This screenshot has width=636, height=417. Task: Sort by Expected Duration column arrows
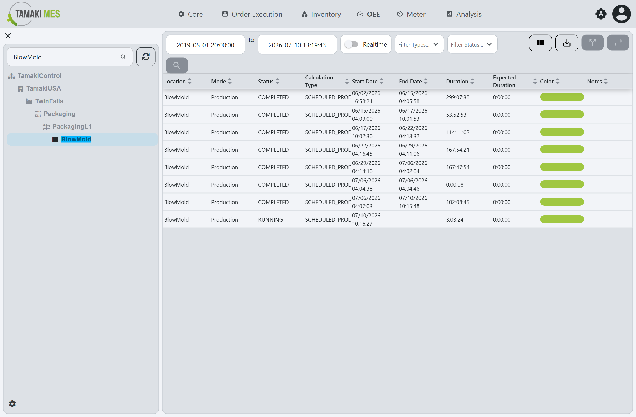point(535,81)
